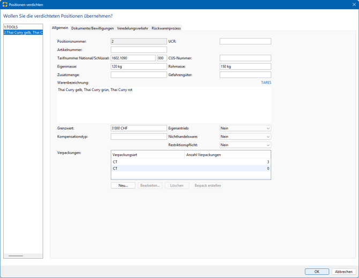
Task: Click the Verpackungsart column header
Action: click(x=148, y=155)
